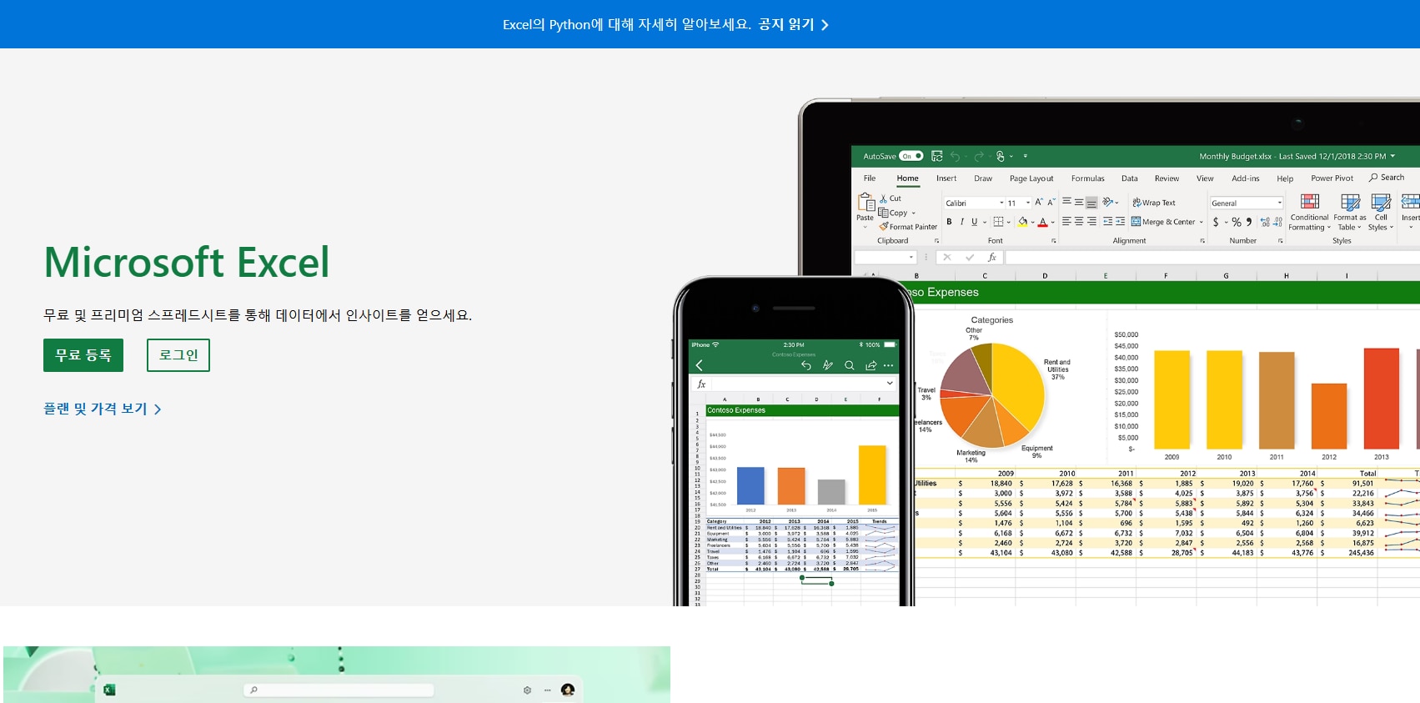Click the Merge & Center button
This screenshot has width=1420, height=703.
(x=1163, y=222)
